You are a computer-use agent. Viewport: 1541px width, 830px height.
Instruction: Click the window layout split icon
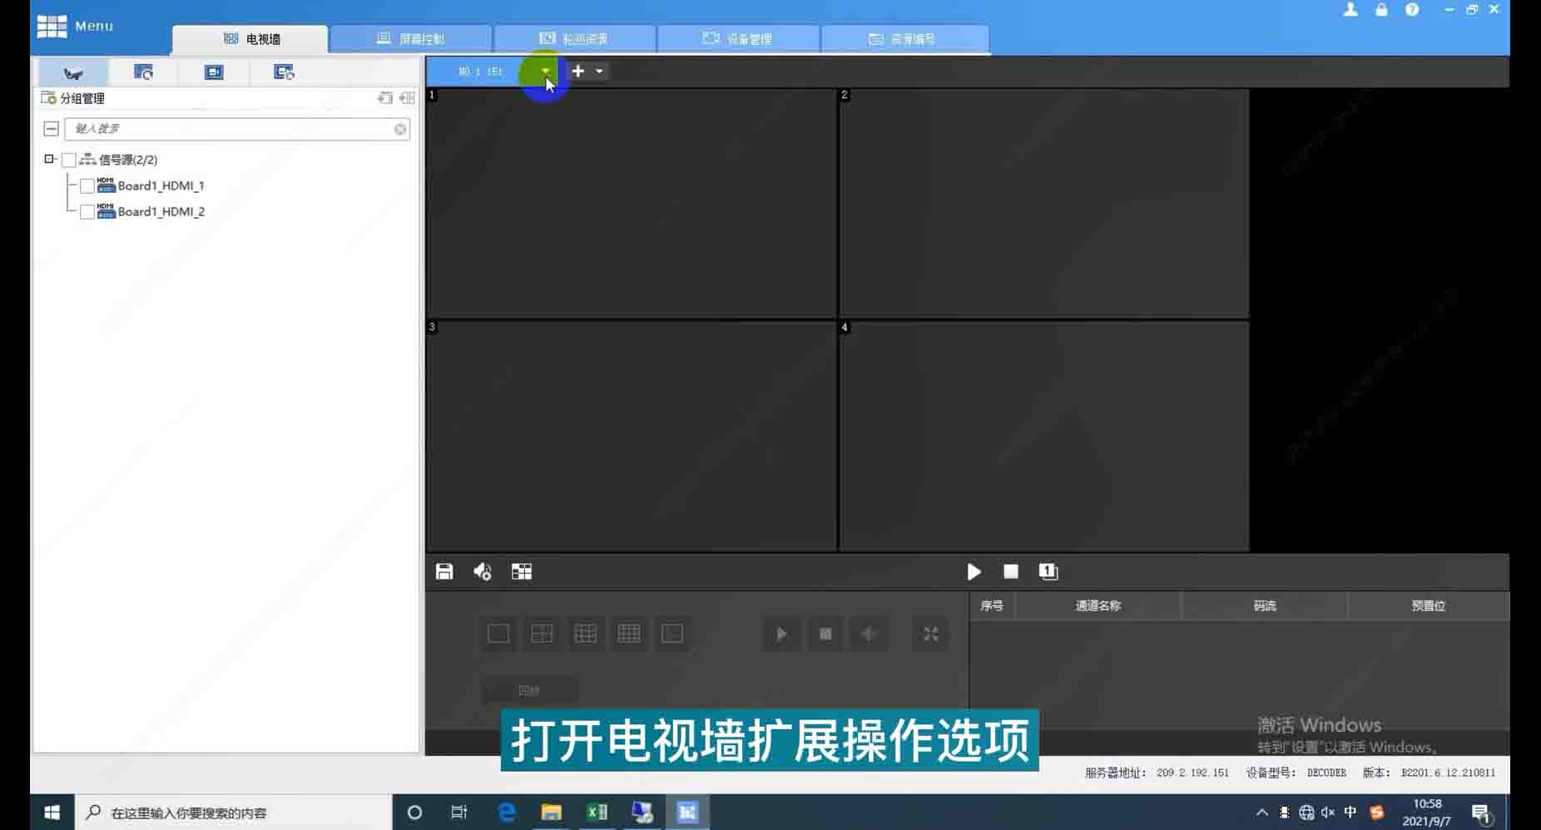pyautogui.click(x=522, y=571)
